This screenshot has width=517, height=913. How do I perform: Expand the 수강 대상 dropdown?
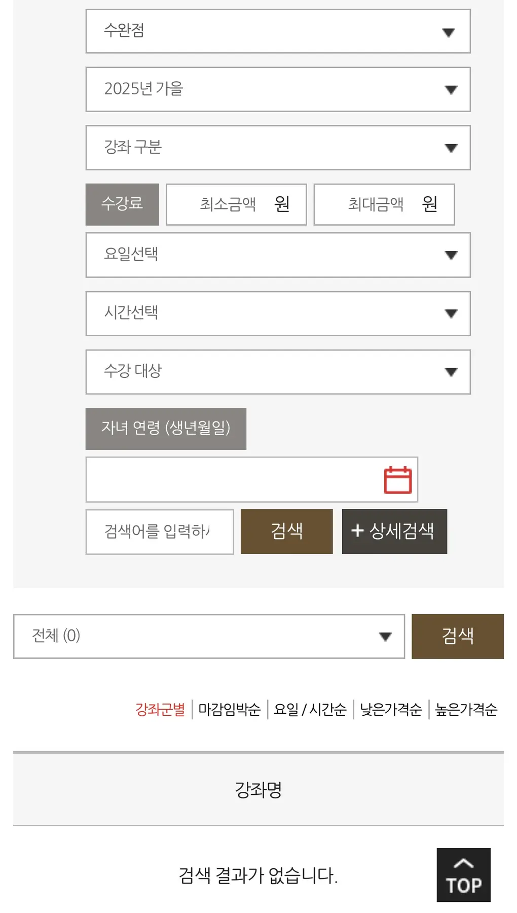pos(278,372)
